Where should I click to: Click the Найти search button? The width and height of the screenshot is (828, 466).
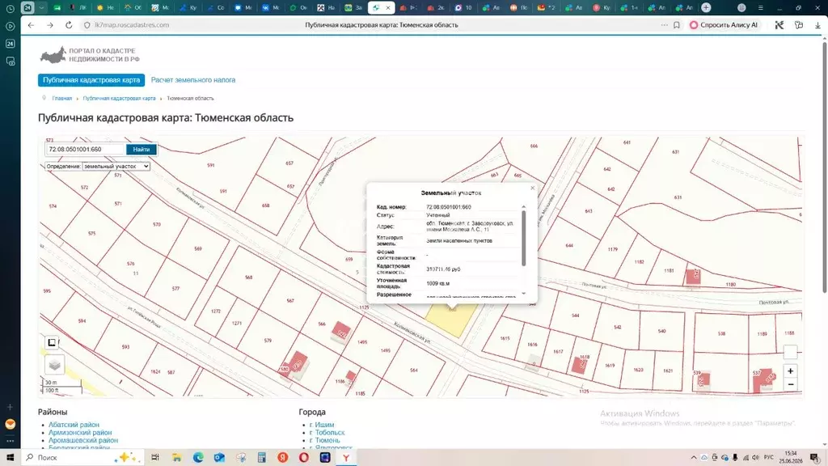click(x=141, y=150)
